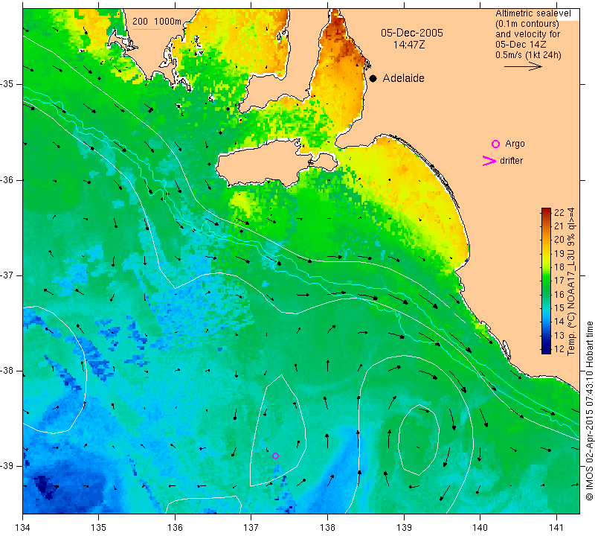Viewport: 595px width, 536px height.
Task: Click the longitude axis label 136
Action: (x=175, y=527)
